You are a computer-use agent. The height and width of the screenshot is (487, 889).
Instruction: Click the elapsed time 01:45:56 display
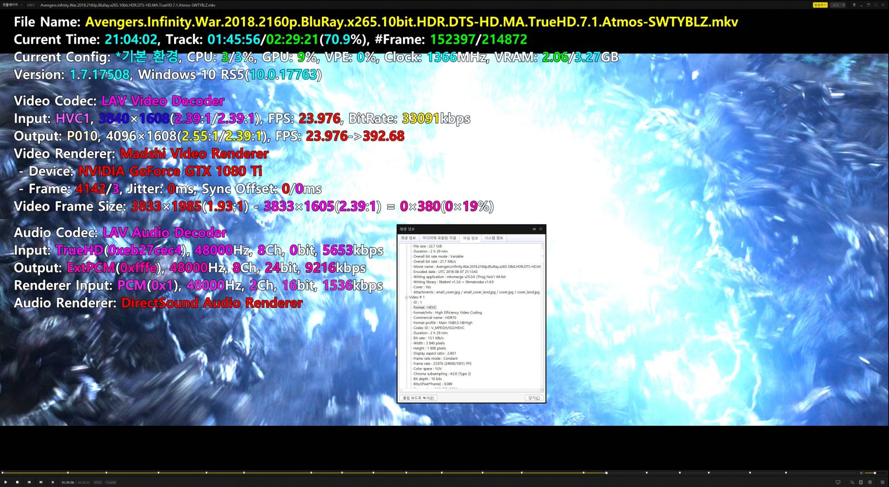click(x=68, y=483)
